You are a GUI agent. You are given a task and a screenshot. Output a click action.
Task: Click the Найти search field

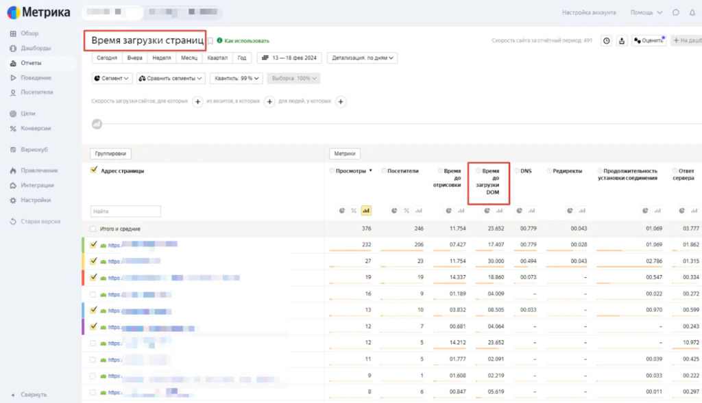click(x=125, y=211)
